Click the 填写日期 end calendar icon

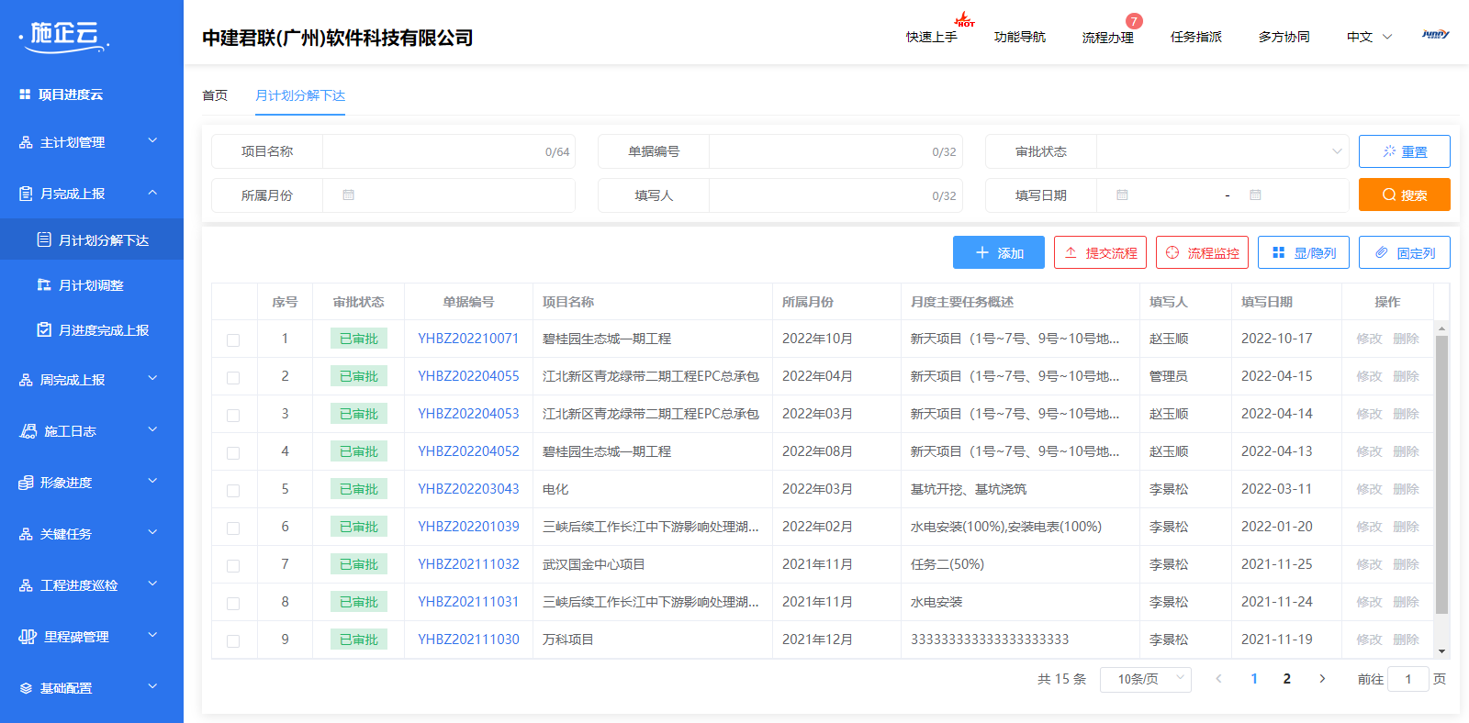[x=1255, y=195]
